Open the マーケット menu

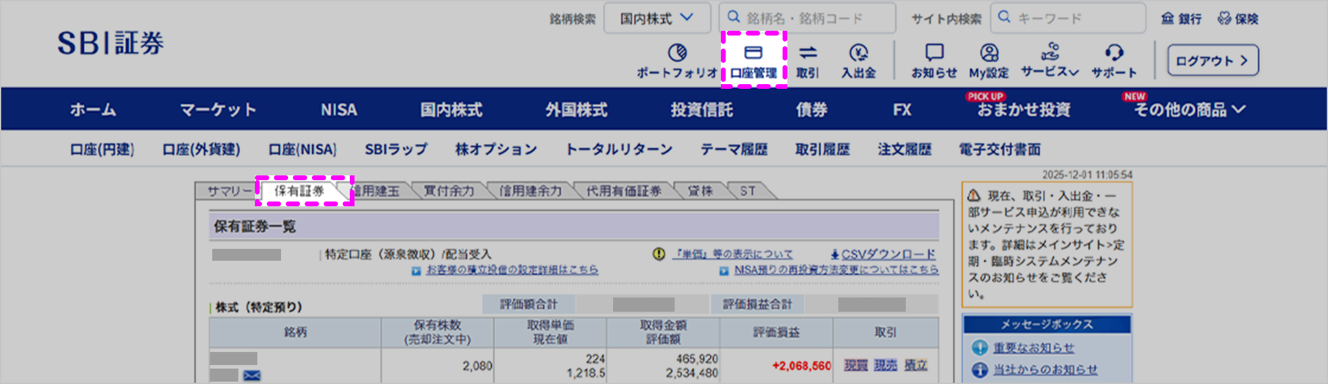pyautogui.click(x=218, y=110)
